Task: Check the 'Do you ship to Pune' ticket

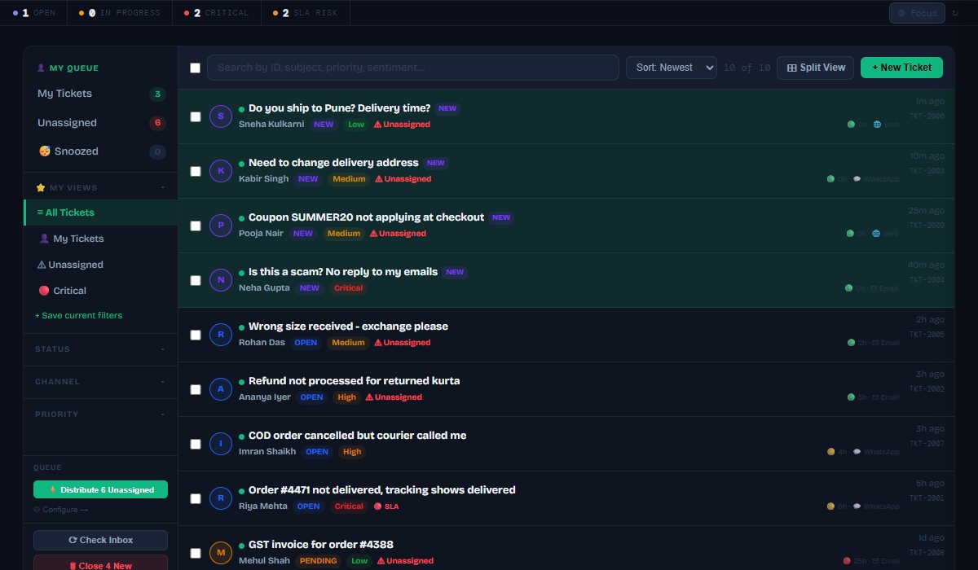Action: 196,116
